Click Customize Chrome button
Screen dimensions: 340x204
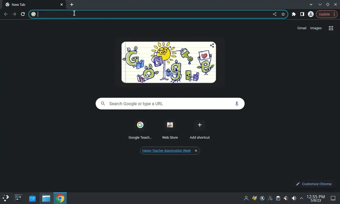314,184
